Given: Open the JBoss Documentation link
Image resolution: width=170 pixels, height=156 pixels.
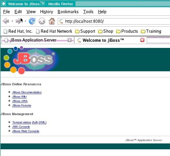Looking at the screenshot, I should (27, 92).
